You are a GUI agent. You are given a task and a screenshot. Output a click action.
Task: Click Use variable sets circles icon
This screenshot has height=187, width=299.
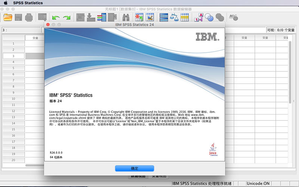pos(209,17)
